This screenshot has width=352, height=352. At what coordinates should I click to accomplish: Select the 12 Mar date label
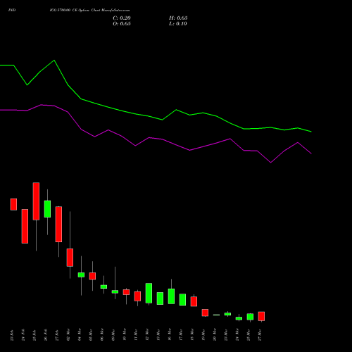click(147, 335)
